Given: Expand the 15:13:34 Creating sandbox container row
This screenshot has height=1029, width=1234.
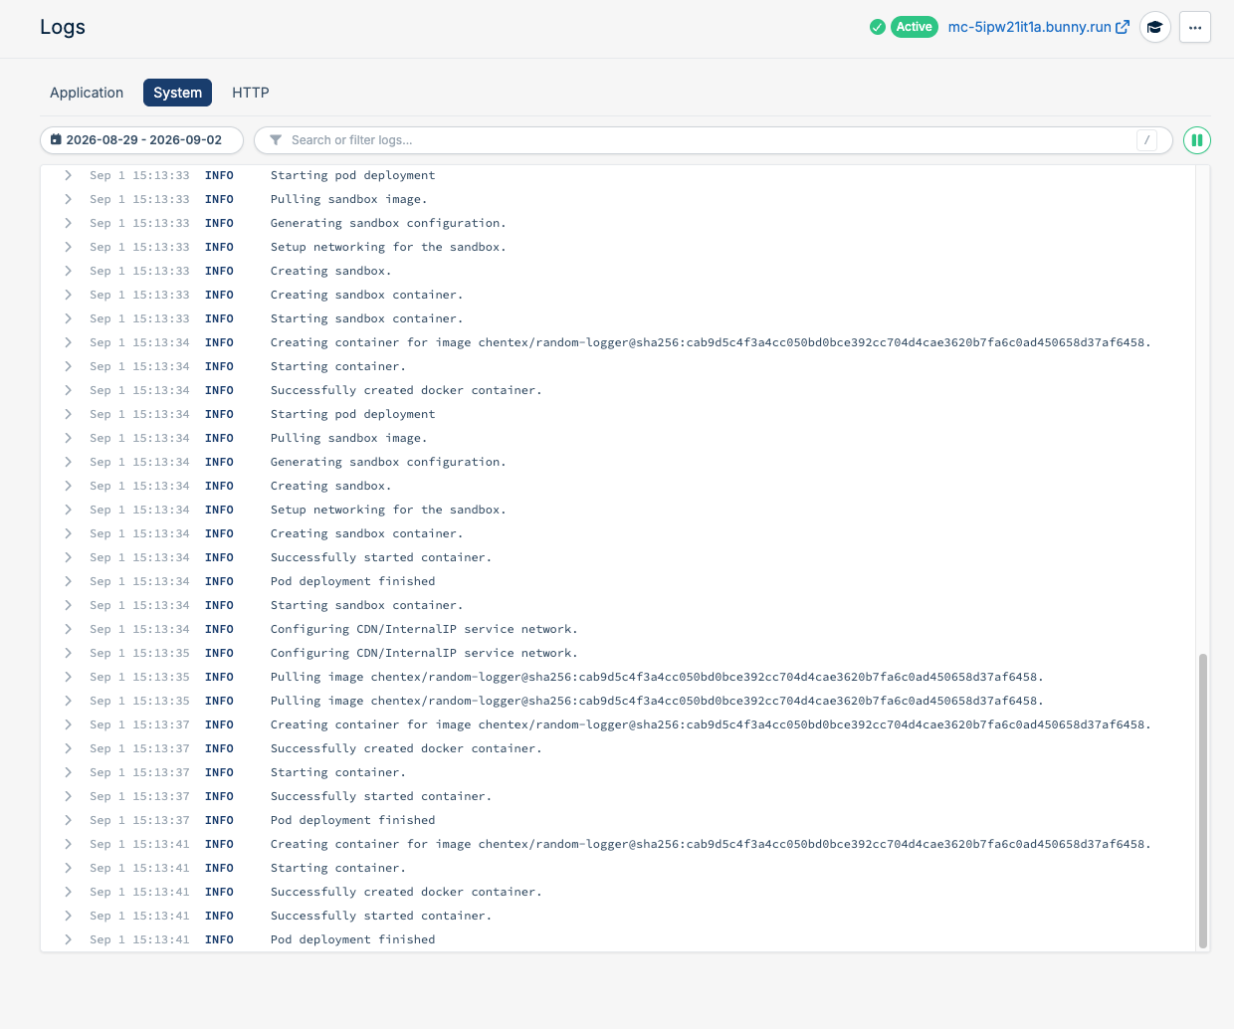Looking at the screenshot, I should coord(68,533).
